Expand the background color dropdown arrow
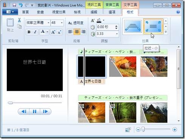The width and height of the screenshot is (185, 139). [104, 20]
